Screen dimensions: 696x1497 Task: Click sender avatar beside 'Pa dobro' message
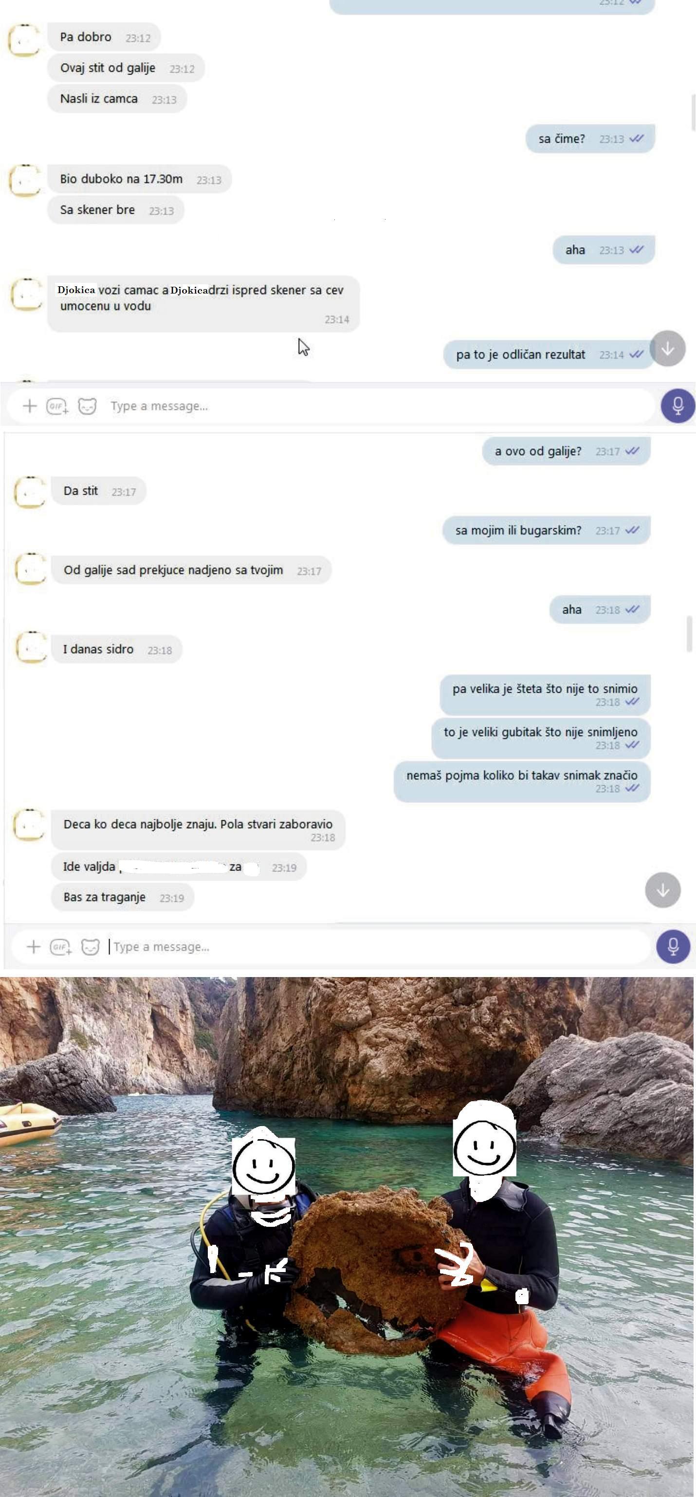24,40
